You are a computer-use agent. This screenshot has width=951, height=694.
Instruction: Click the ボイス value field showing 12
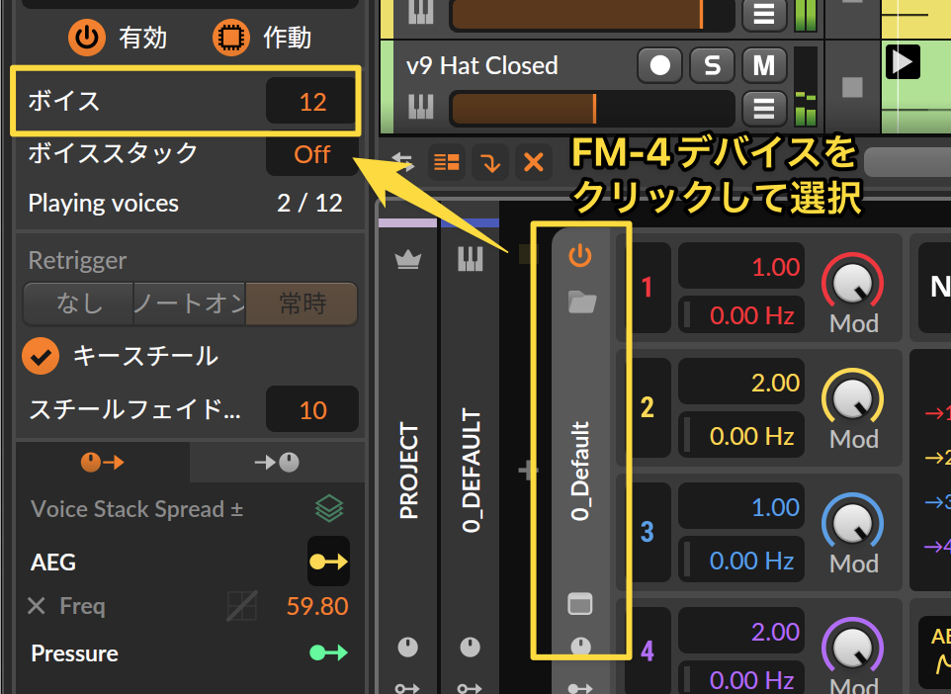[x=311, y=101]
